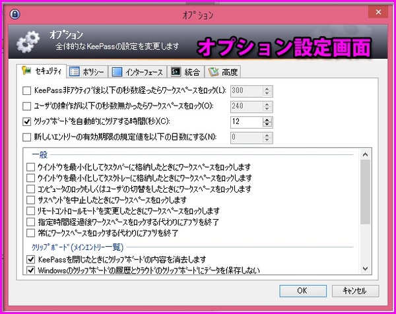Click scroll down arrow of options list
This screenshot has height=314, width=396.
(x=365, y=268)
